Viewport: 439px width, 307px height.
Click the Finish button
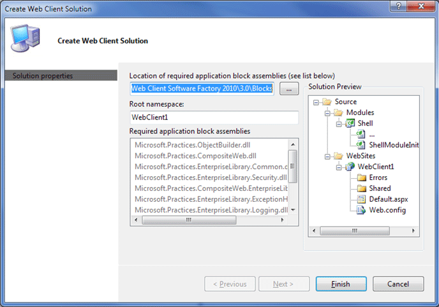coord(341,284)
